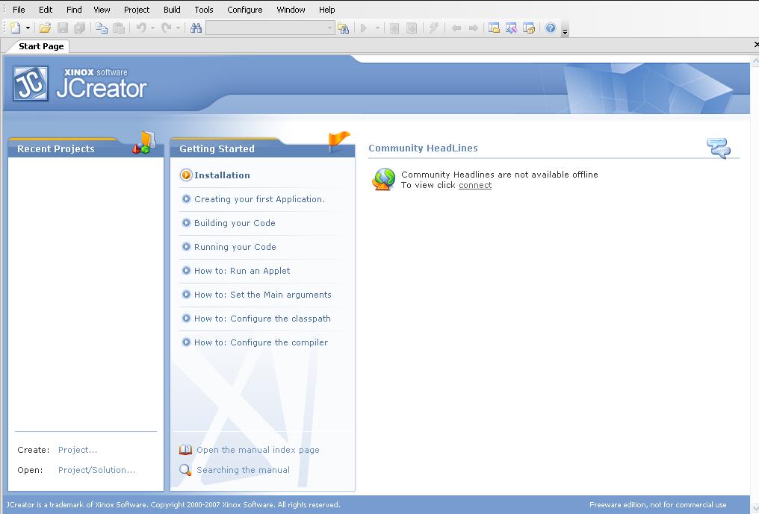The width and height of the screenshot is (759, 514).
Task: Click 'Community Headlines are not available offline' text
Action: point(500,175)
